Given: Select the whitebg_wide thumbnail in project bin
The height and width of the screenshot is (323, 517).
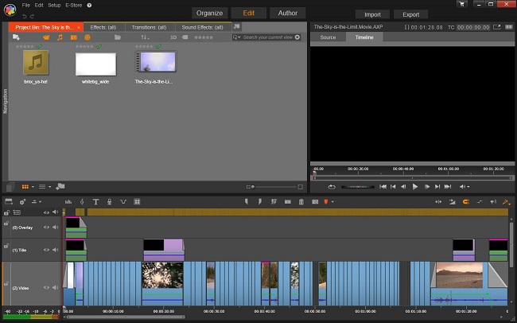Looking at the screenshot, I should point(95,64).
